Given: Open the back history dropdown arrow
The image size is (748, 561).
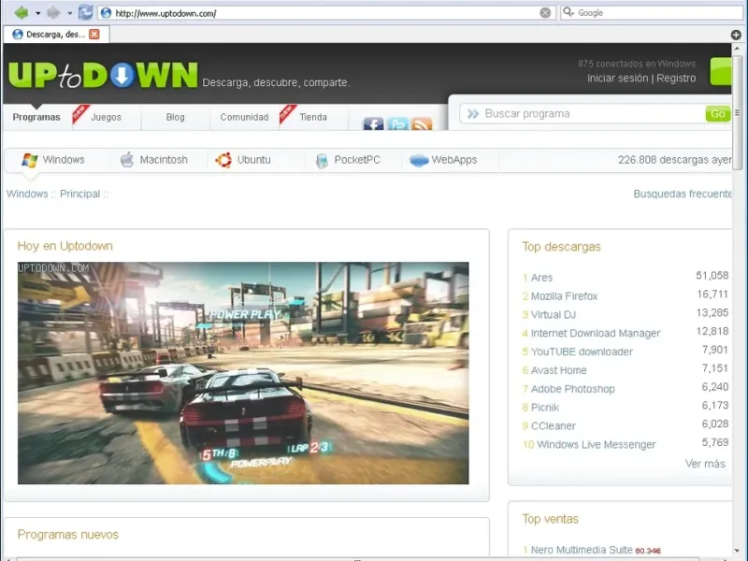Looking at the screenshot, I should 37,13.
